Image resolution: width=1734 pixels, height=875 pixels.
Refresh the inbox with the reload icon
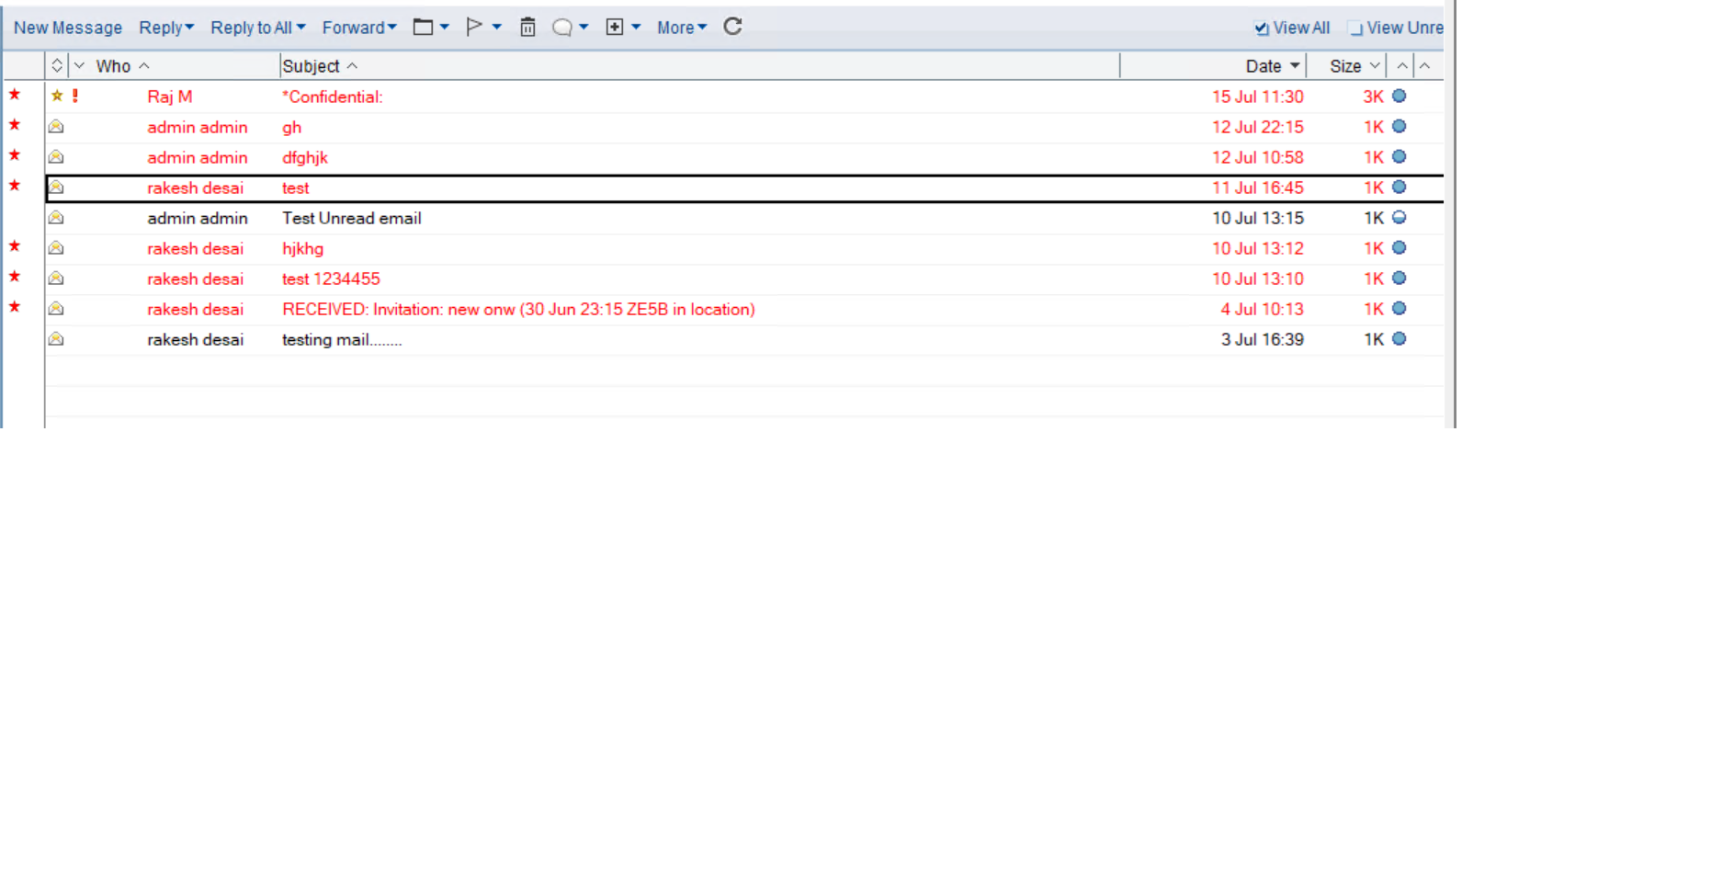pos(732,27)
